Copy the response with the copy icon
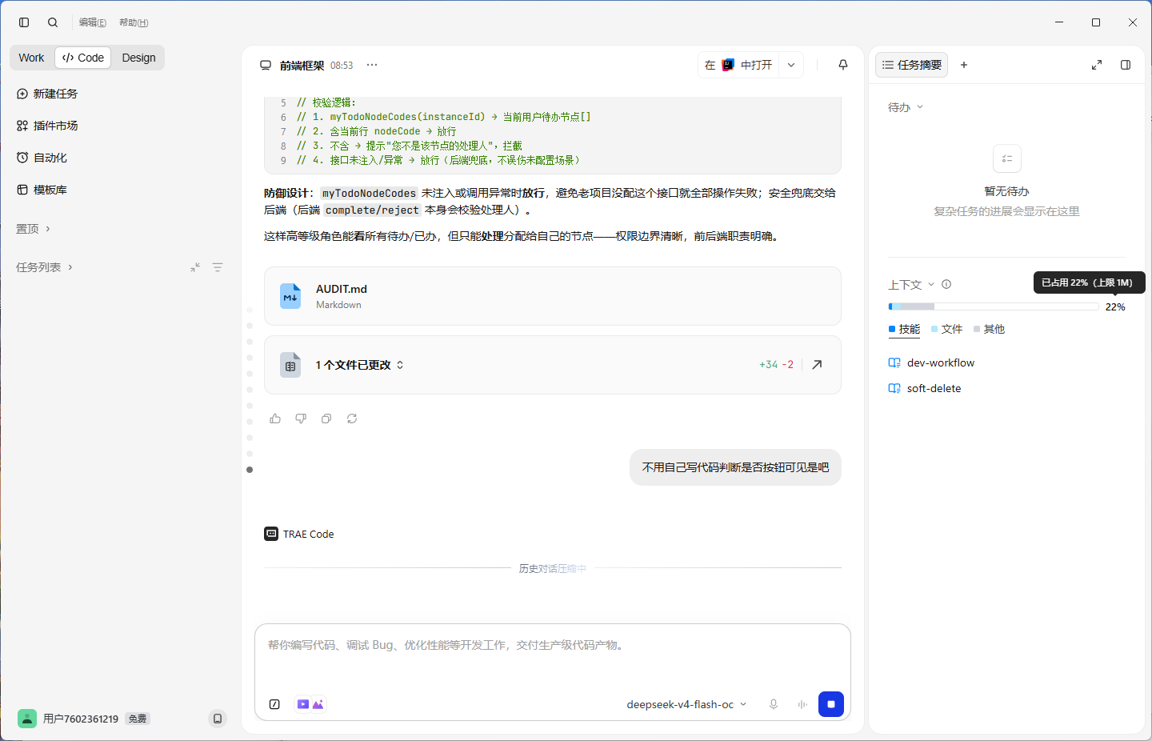Viewport: 1152px width, 741px height. point(326,419)
